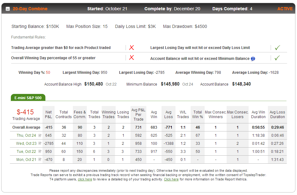Select the 0:56:55 overall Avg Win Duration
This screenshot has width=297, height=195.
[x=258, y=127]
